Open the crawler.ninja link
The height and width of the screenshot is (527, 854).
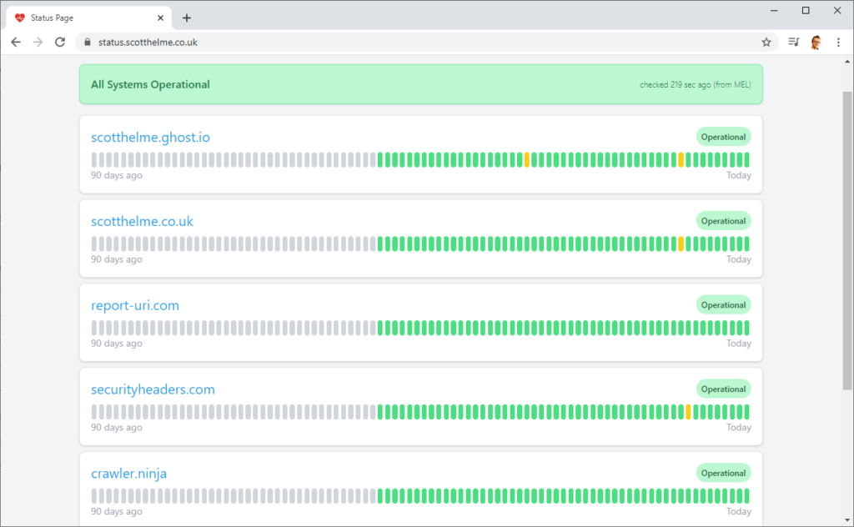tap(128, 474)
